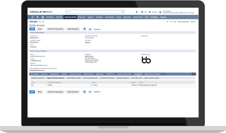Viewport: 226px width, 133px height.
Task: Click the bottom Make Payment button
Action: point(73,92)
